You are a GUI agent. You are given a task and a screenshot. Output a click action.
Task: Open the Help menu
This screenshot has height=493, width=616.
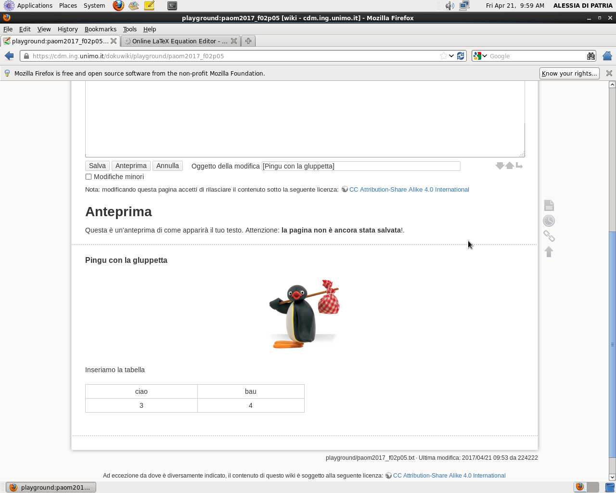click(150, 29)
